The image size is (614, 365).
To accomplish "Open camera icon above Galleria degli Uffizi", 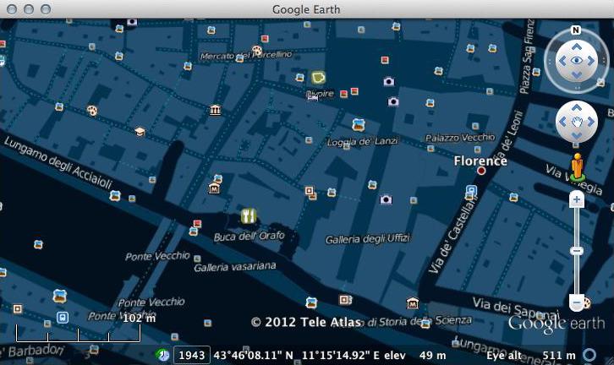I will (x=386, y=199).
